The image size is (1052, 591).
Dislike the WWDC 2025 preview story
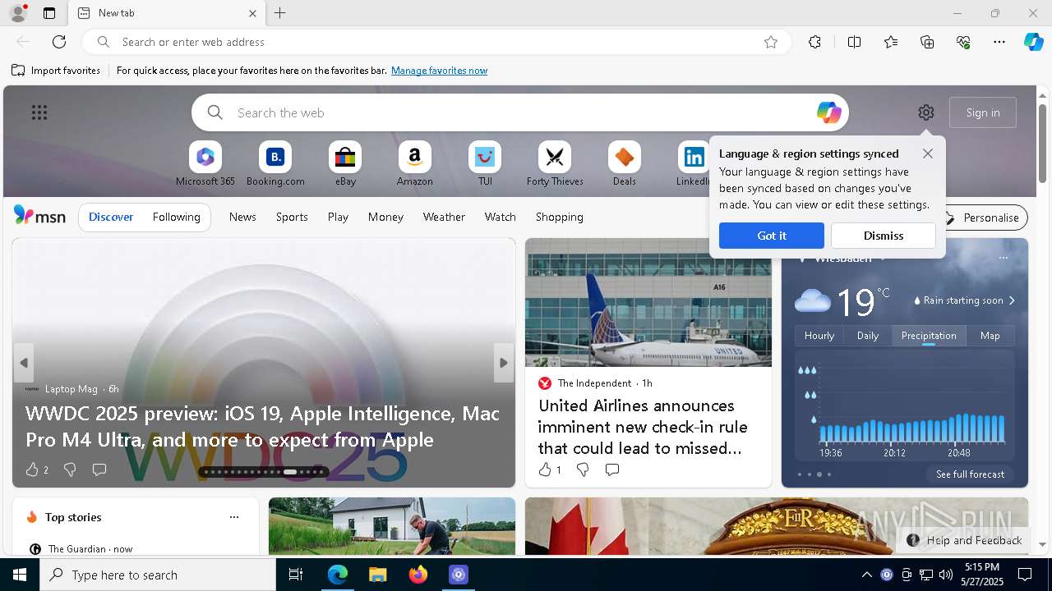coord(70,470)
